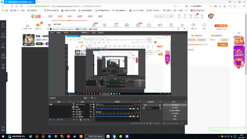Open 更多 more icon in streamer toolbar
247x139 pixels.
[x=204, y=26]
